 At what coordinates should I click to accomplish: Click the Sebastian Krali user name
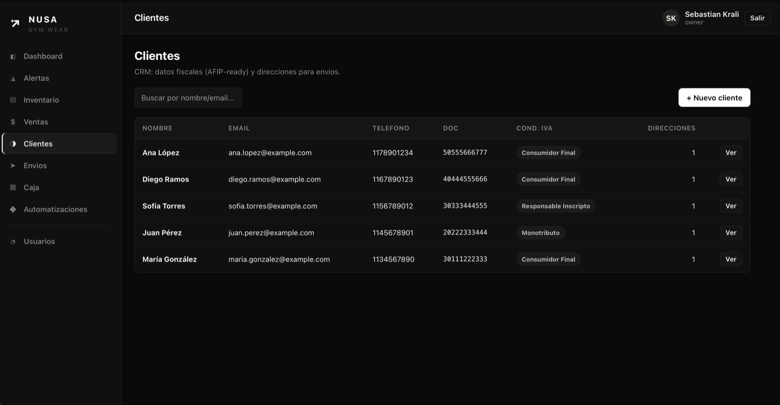pyautogui.click(x=712, y=14)
